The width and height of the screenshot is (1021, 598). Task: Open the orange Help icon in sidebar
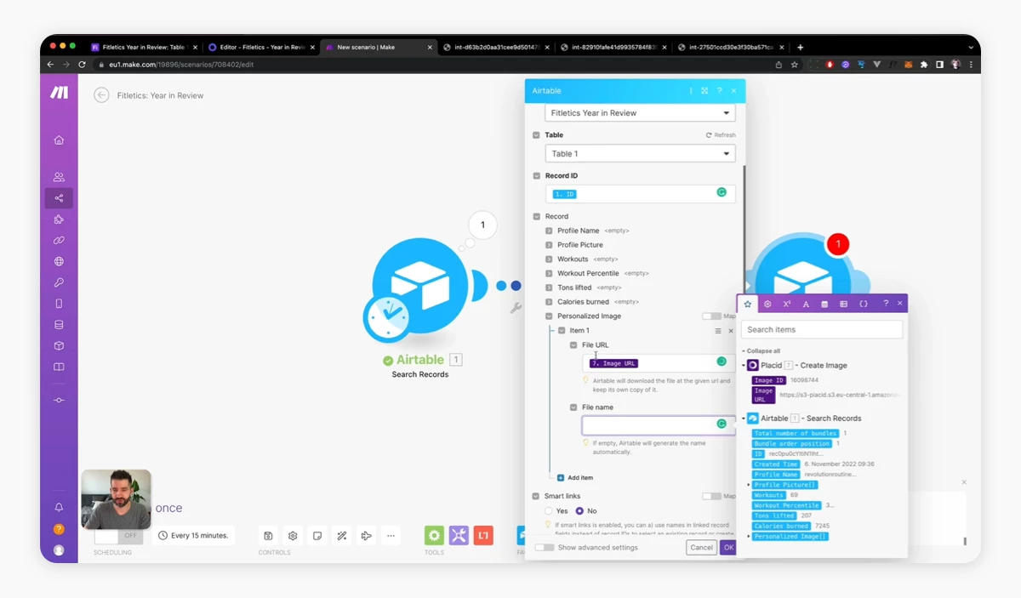59,528
